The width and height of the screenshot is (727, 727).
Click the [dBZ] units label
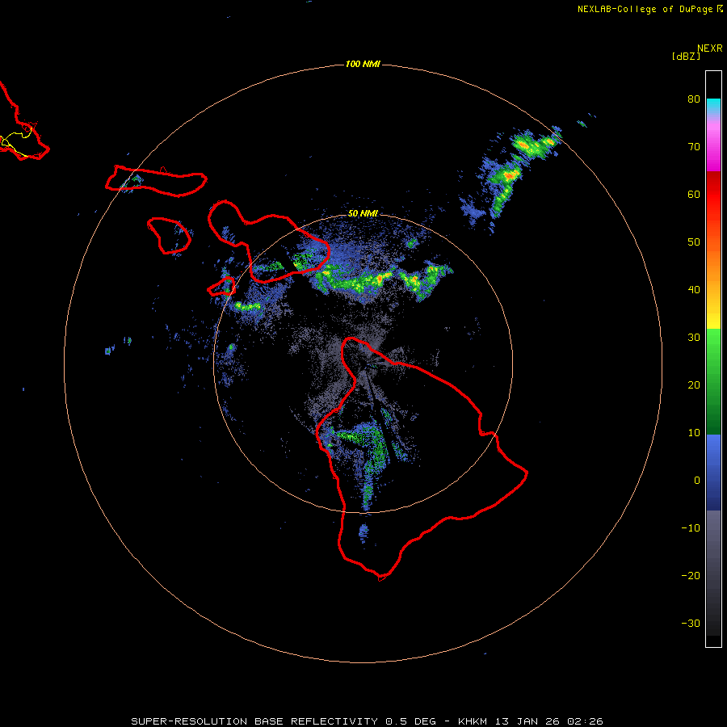pos(686,56)
